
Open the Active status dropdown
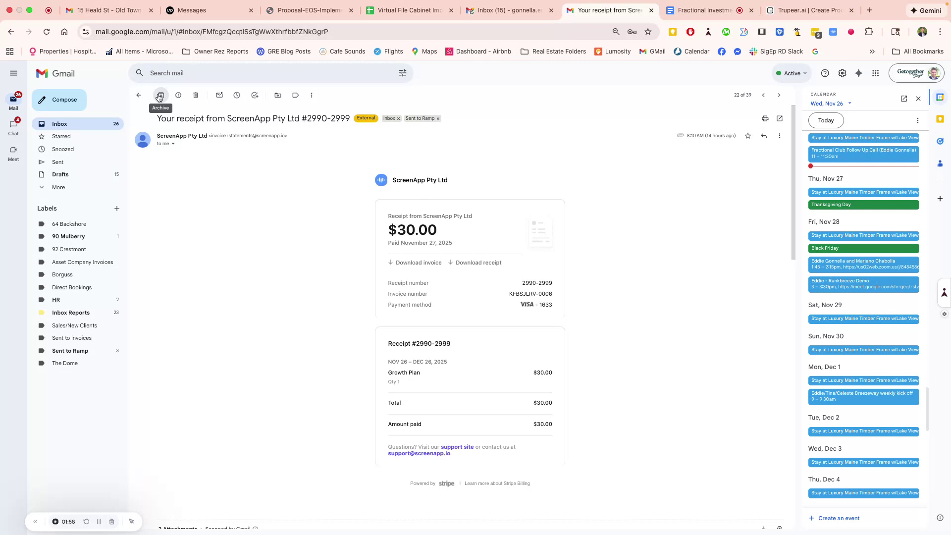792,73
